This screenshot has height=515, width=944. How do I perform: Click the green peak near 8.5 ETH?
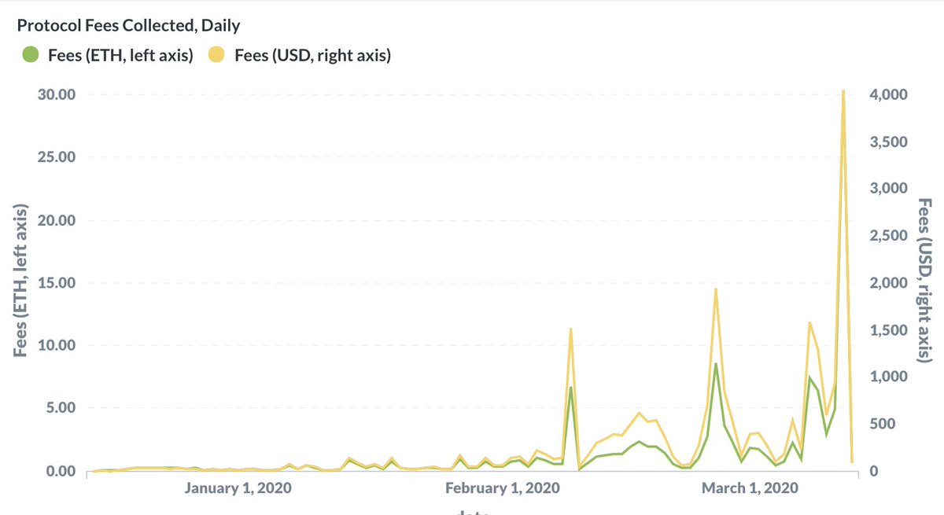point(715,364)
